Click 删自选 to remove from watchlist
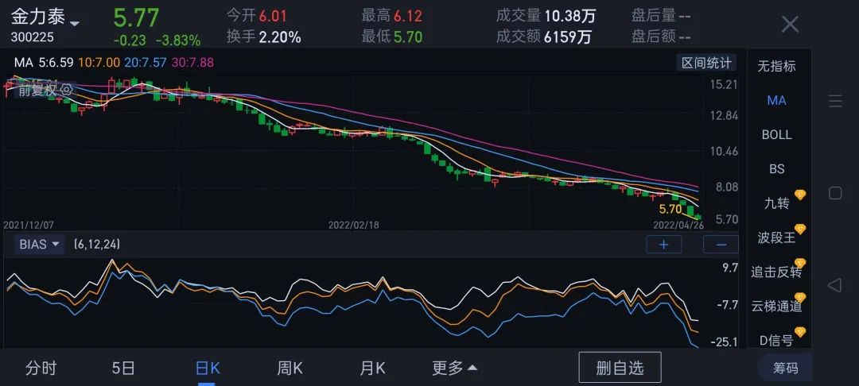 [620, 368]
